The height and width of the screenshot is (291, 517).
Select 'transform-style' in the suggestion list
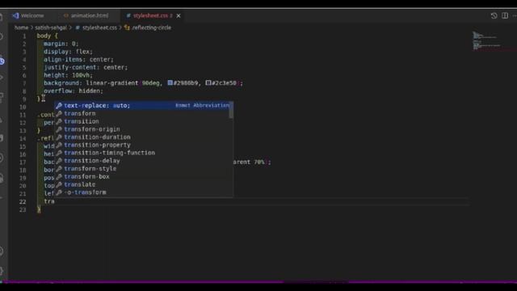pyautogui.click(x=142, y=169)
